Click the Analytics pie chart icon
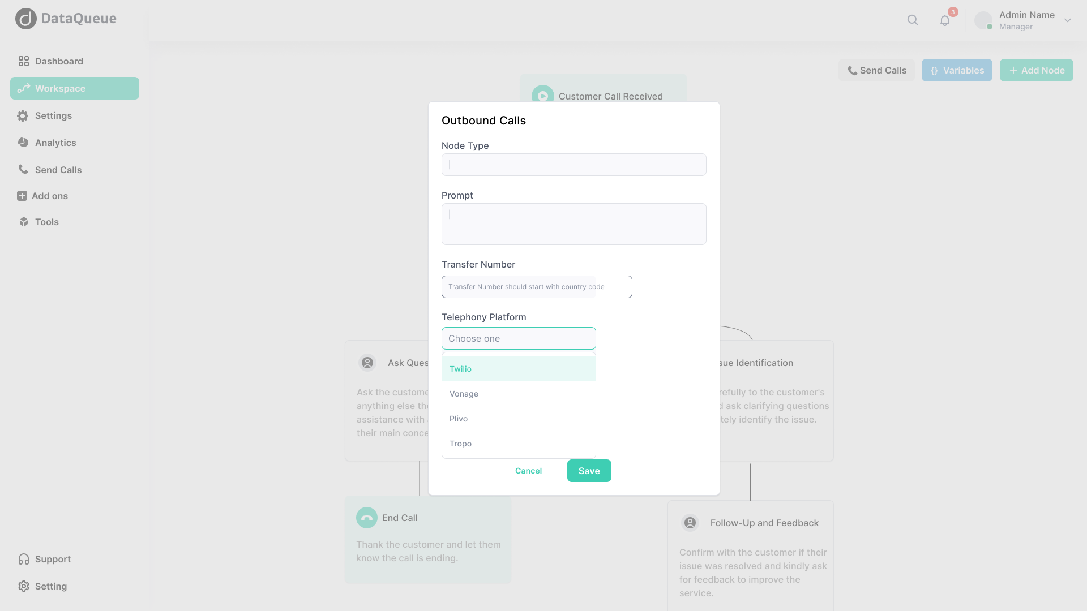This screenshot has height=611, width=1087. coord(23,143)
